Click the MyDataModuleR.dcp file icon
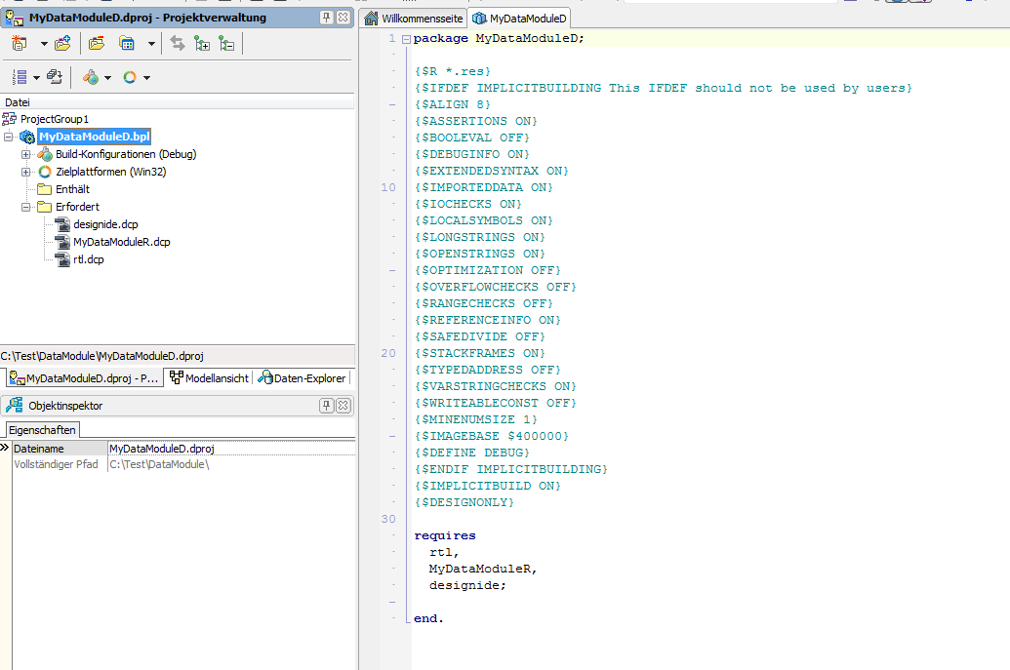1010x670 pixels. 62,242
